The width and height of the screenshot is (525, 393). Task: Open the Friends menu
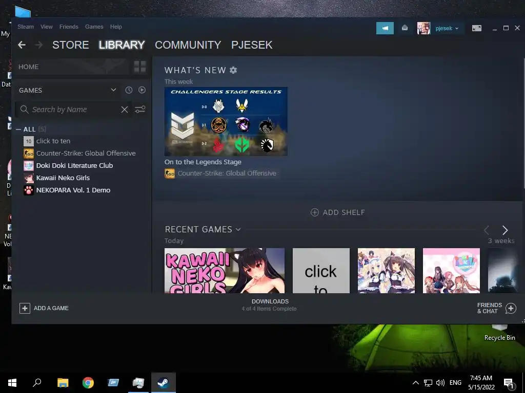click(x=69, y=27)
